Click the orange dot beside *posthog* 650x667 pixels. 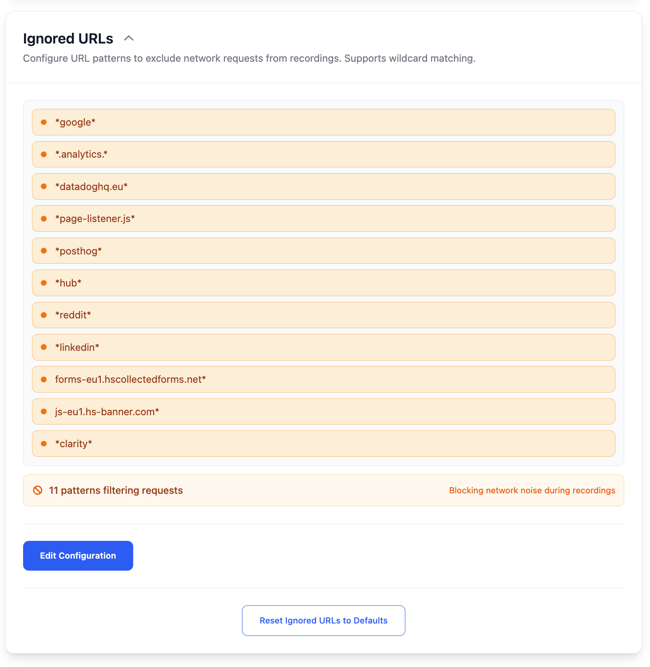(44, 251)
